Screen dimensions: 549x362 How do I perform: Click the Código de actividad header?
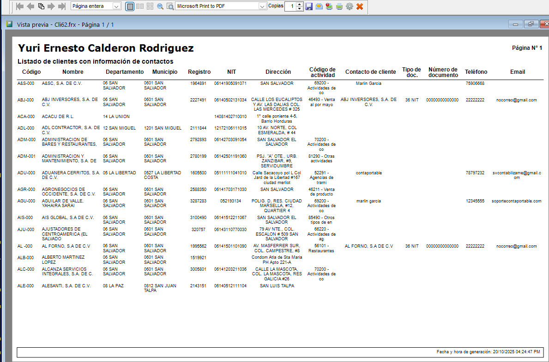point(322,72)
